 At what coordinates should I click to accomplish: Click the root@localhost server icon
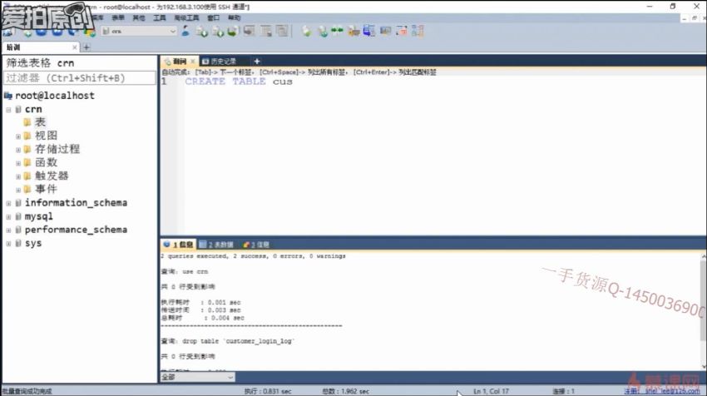click(8, 96)
